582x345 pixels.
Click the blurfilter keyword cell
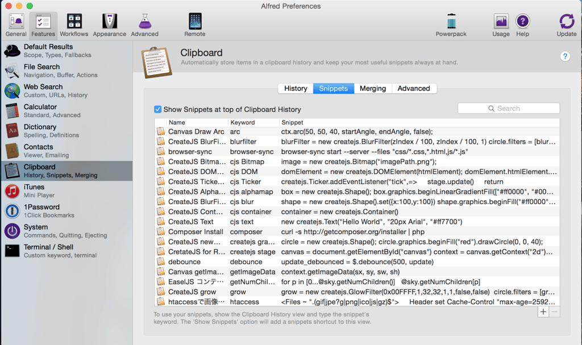pyautogui.click(x=243, y=142)
